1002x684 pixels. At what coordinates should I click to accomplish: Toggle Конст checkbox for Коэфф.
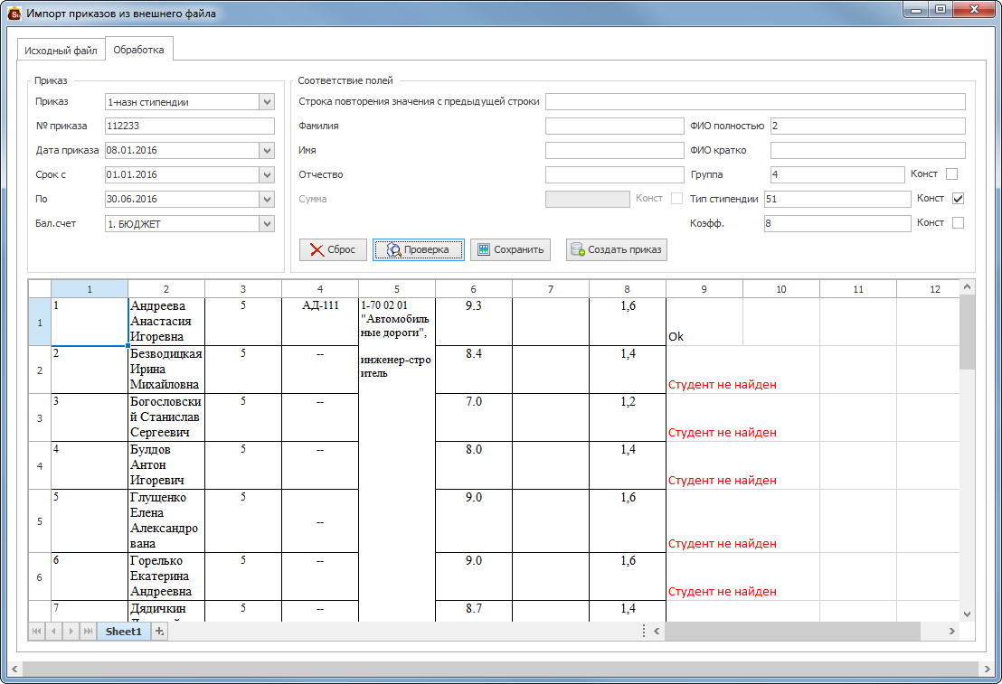point(958,223)
